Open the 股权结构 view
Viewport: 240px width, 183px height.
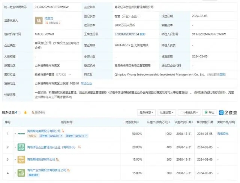pyautogui.click(x=38, y=112)
